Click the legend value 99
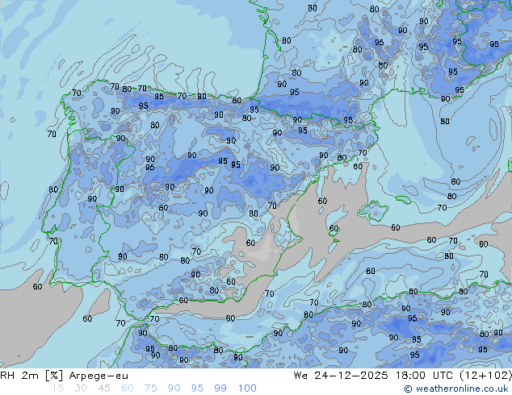The height and width of the screenshot is (395, 512). point(220,389)
